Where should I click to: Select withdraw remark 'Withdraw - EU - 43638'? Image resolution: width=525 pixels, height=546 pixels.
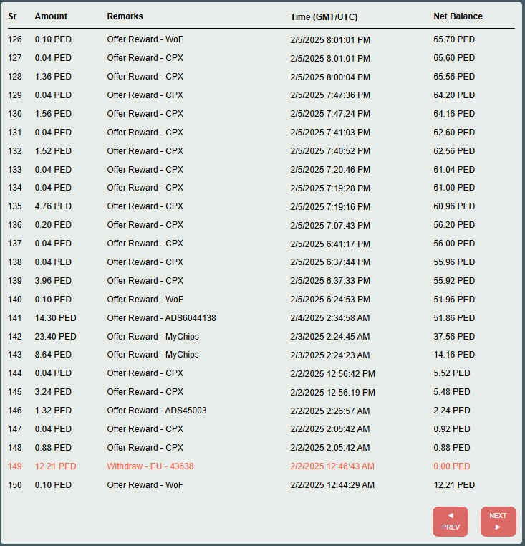[x=150, y=466]
